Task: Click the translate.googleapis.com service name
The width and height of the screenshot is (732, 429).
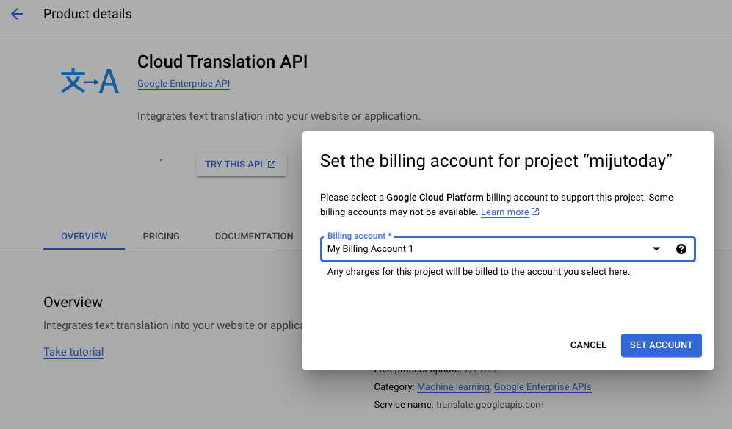Action: coord(490,405)
